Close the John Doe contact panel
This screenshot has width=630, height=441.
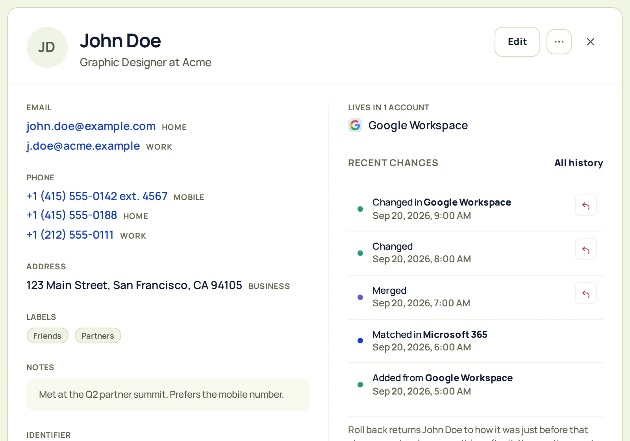click(x=590, y=42)
